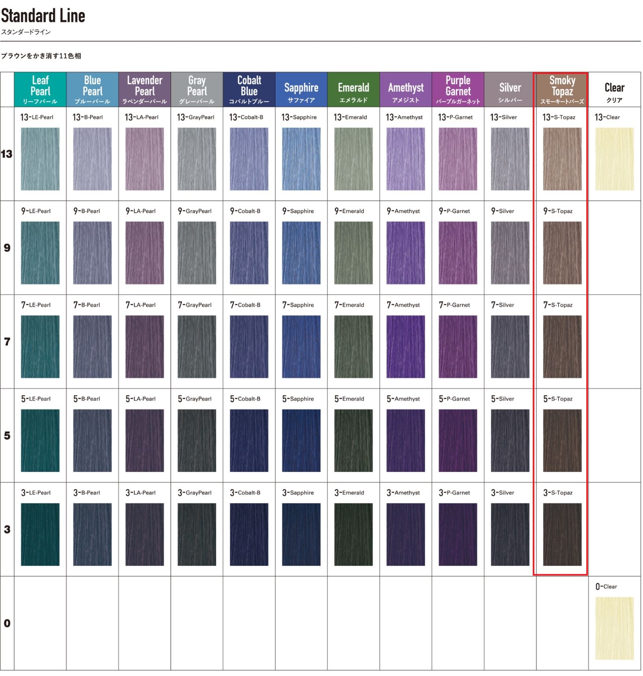Select the Leaf Pearl column header

(x=40, y=90)
